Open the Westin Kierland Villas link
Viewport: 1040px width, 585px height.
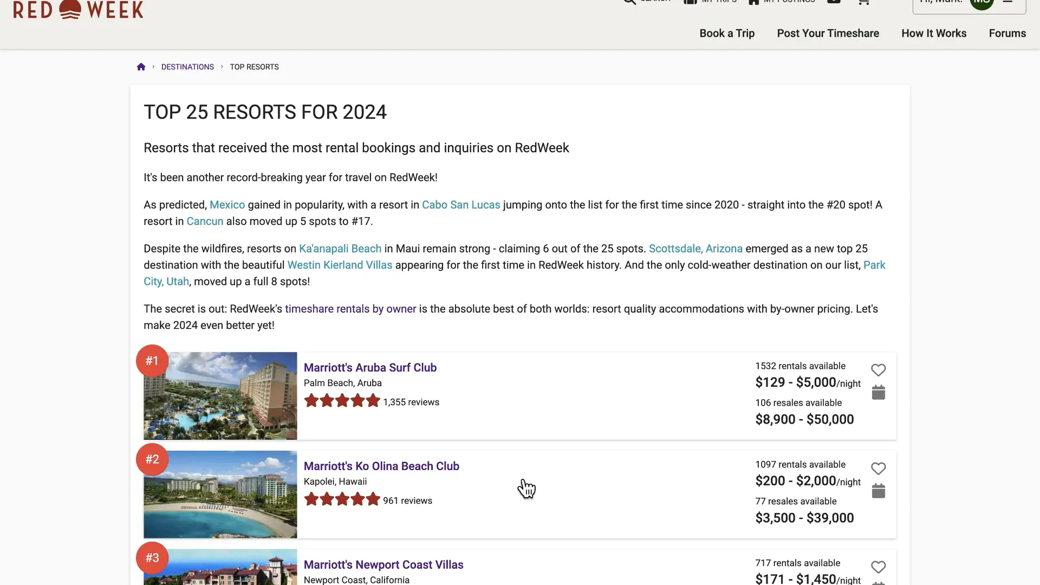point(340,265)
